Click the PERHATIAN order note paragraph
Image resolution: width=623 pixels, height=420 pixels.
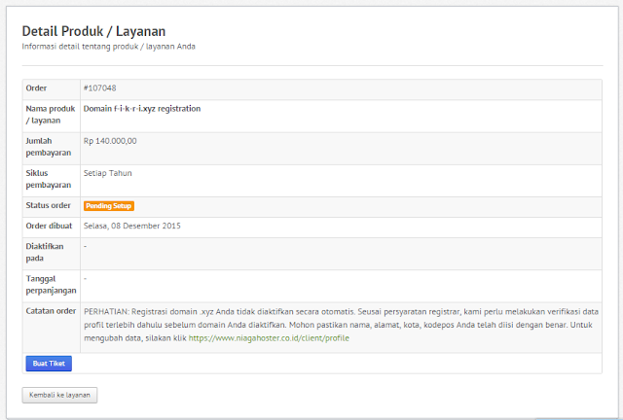(342, 325)
